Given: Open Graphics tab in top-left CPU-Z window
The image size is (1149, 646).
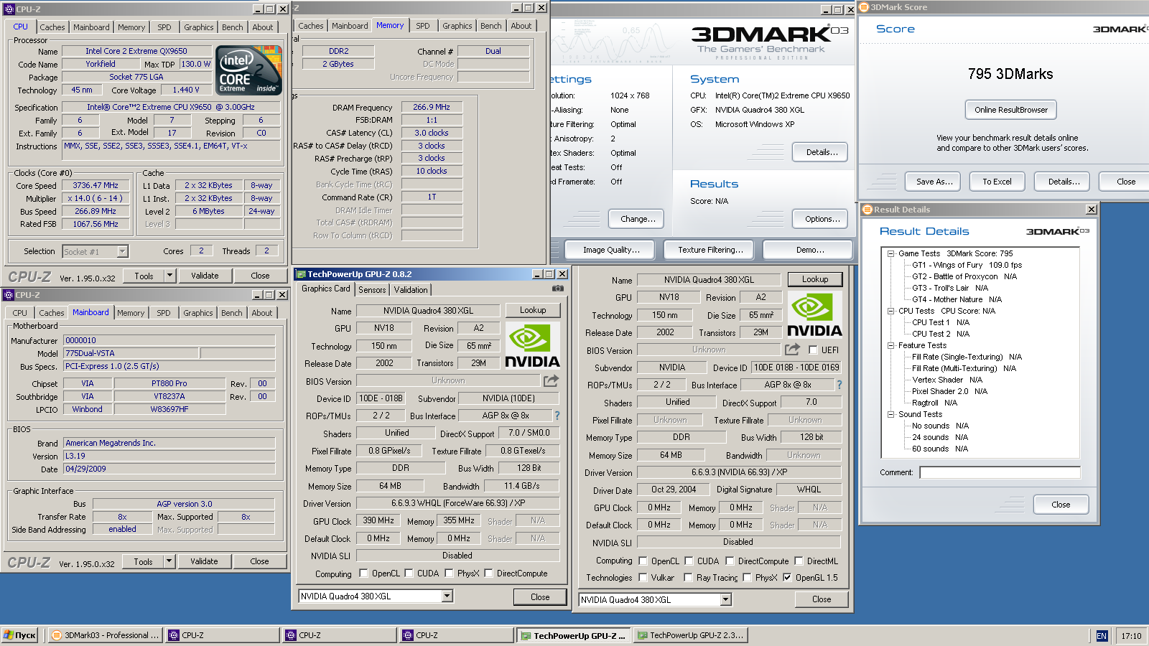Looking at the screenshot, I should point(198,27).
